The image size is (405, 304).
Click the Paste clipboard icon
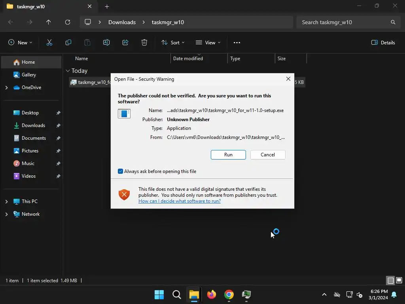click(x=87, y=43)
